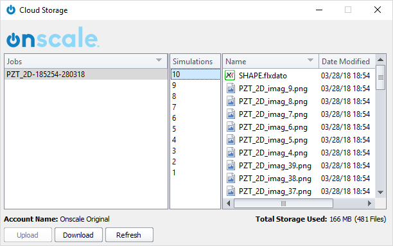This screenshot has width=393, height=246.
Task: Click the image icon of PZT_2D_imag_39.png
Action: tap(231, 166)
